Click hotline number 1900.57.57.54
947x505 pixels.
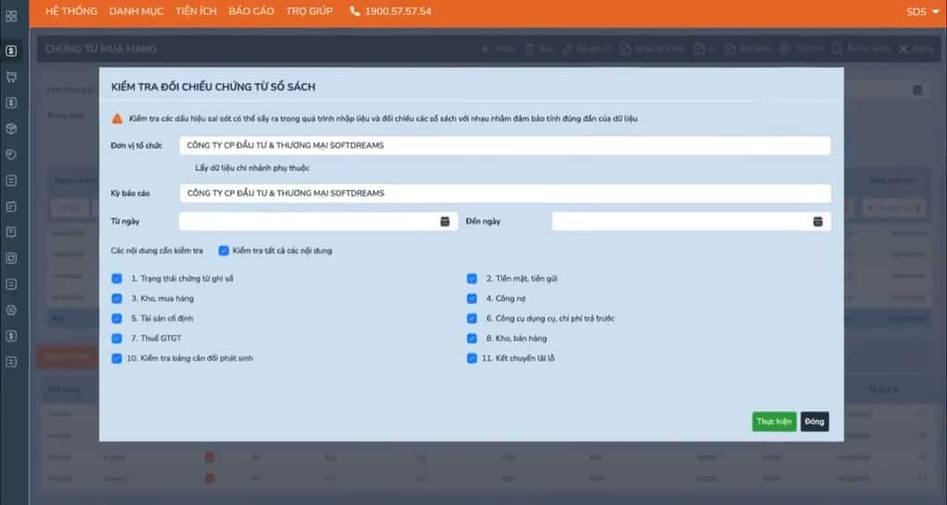click(398, 11)
